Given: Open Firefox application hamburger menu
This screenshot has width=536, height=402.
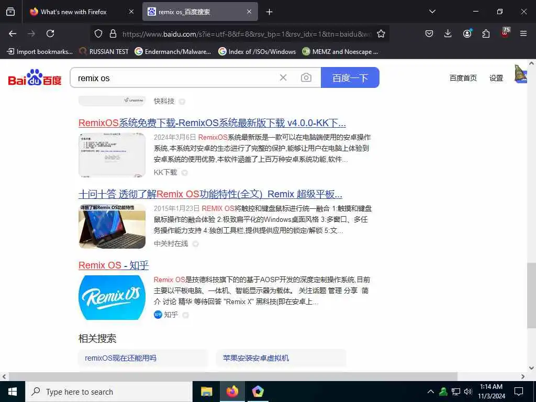Looking at the screenshot, I should click(523, 33).
